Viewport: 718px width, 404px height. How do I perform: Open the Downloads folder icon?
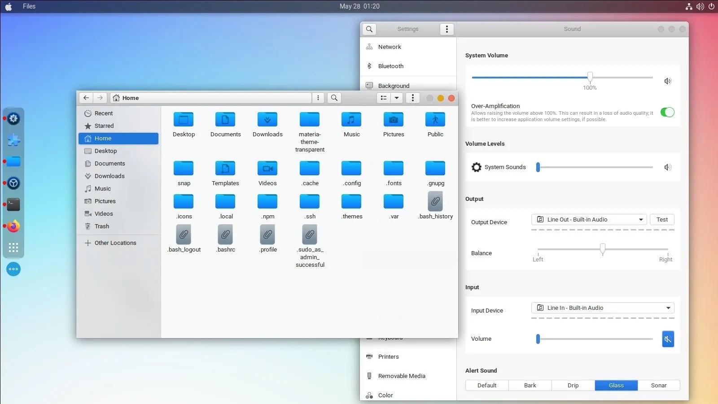coord(267,120)
